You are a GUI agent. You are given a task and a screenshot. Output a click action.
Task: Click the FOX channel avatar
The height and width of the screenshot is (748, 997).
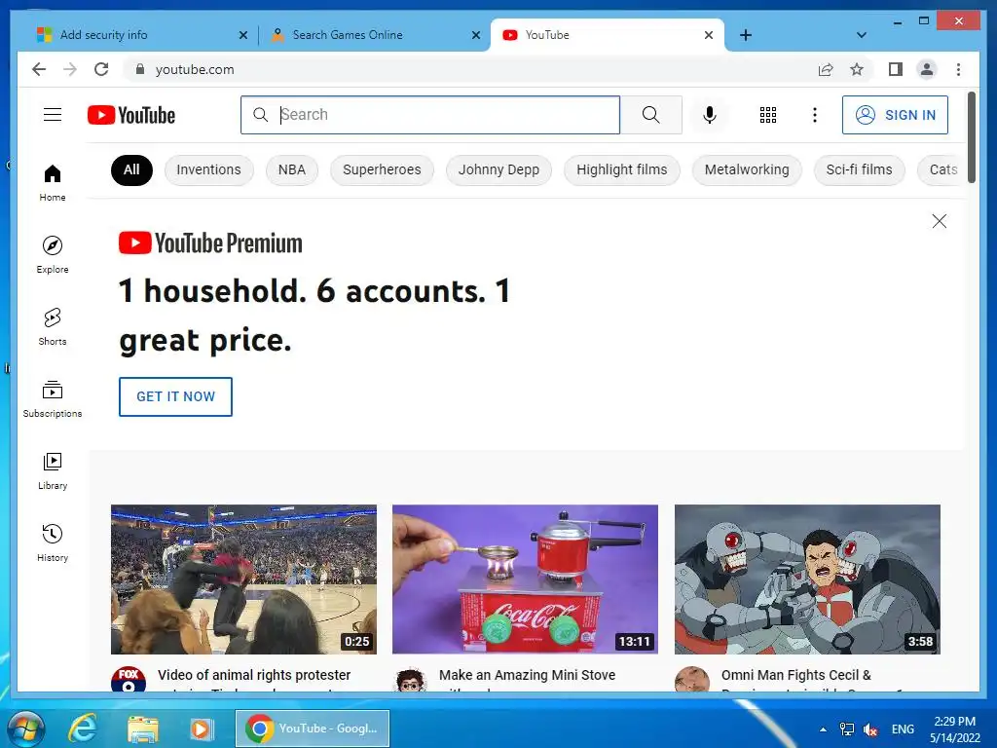(x=129, y=679)
